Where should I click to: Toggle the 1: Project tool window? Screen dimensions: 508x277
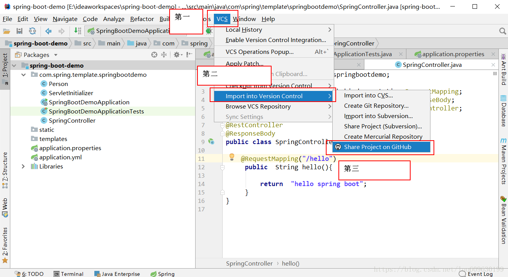pyautogui.click(x=5, y=69)
